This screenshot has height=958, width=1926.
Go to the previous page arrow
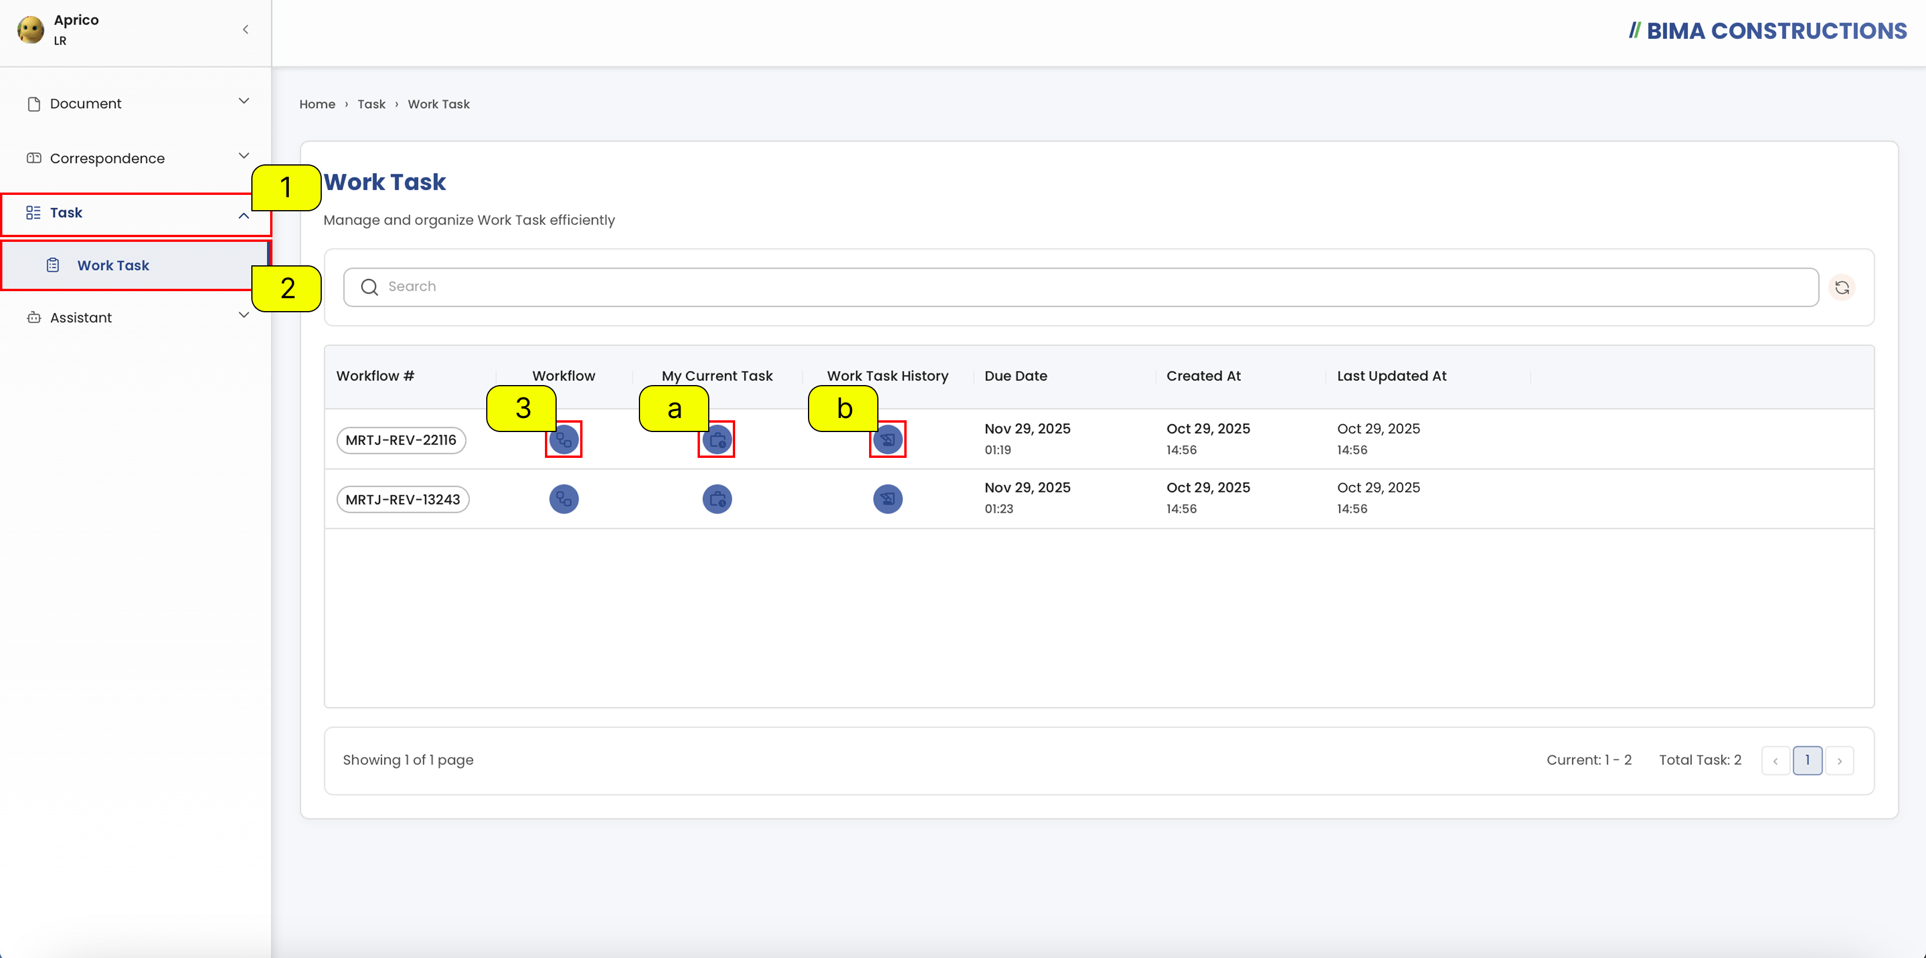pyautogui.click(x=1775, y=761)
